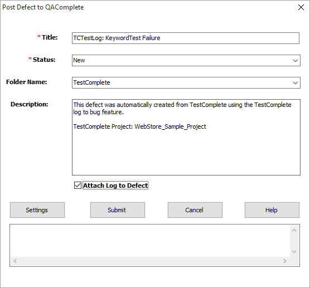Image resolution: width=310 pixels, height=288 pixels.
Task: Click the 'Attach Log to Defect' label text
Action: pos(115,186)
